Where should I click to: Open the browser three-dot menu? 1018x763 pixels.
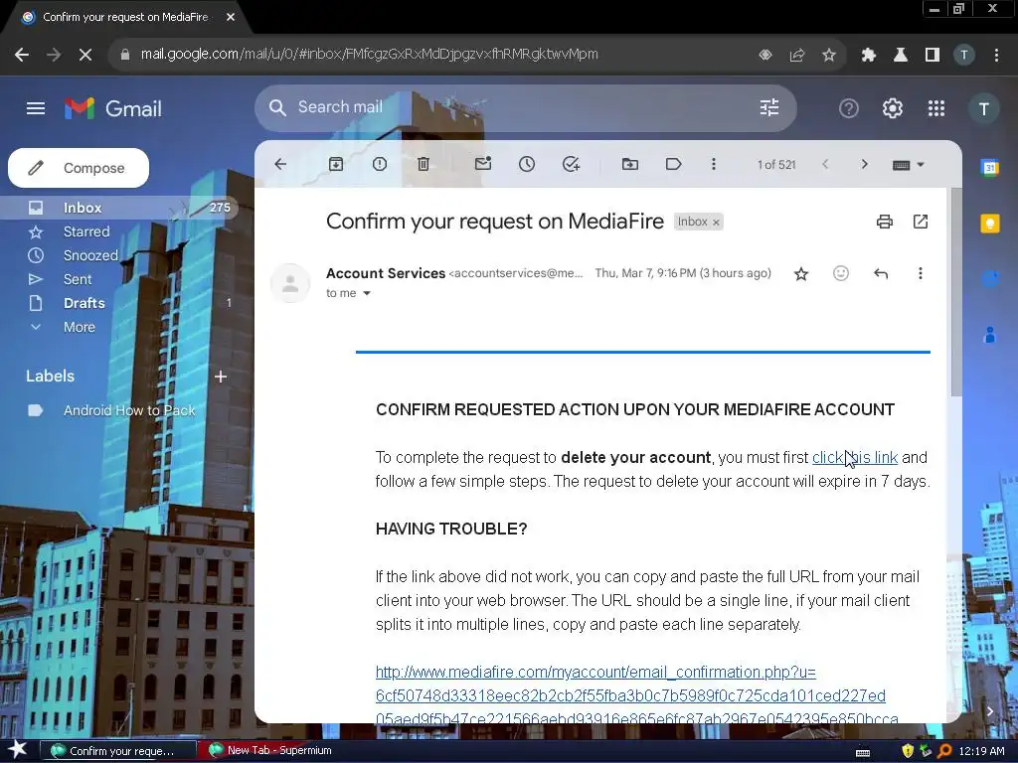pos(996,56)
